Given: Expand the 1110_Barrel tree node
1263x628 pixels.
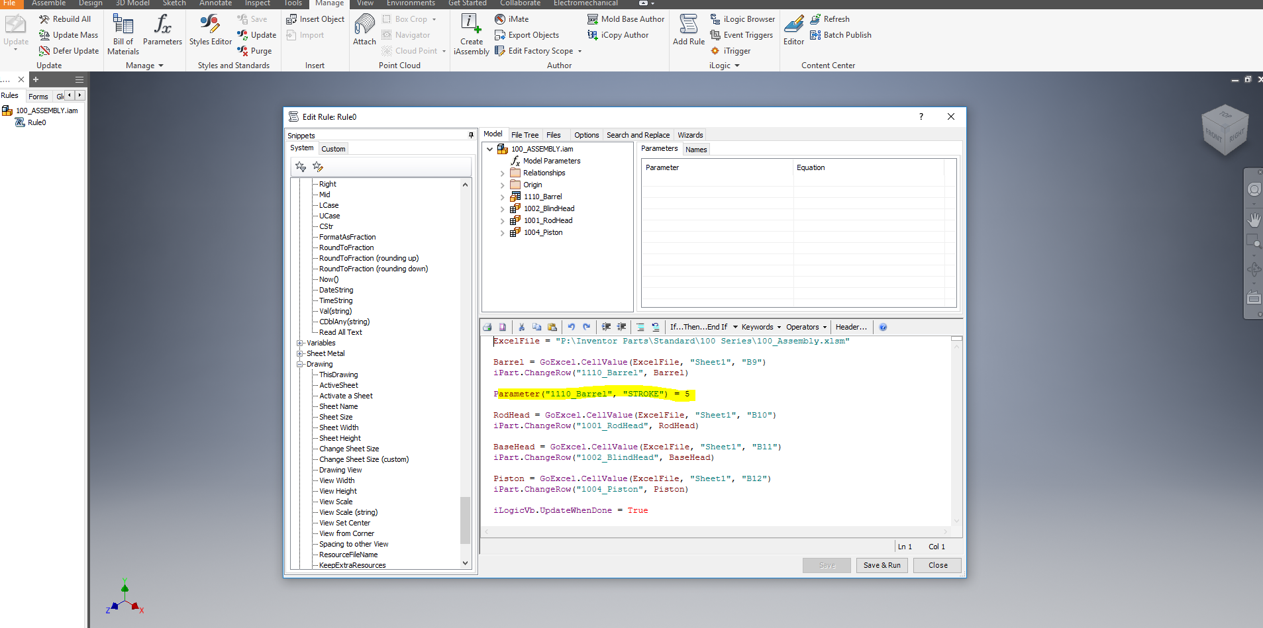Looking at the screenshot, I should [x=502, y=197].
